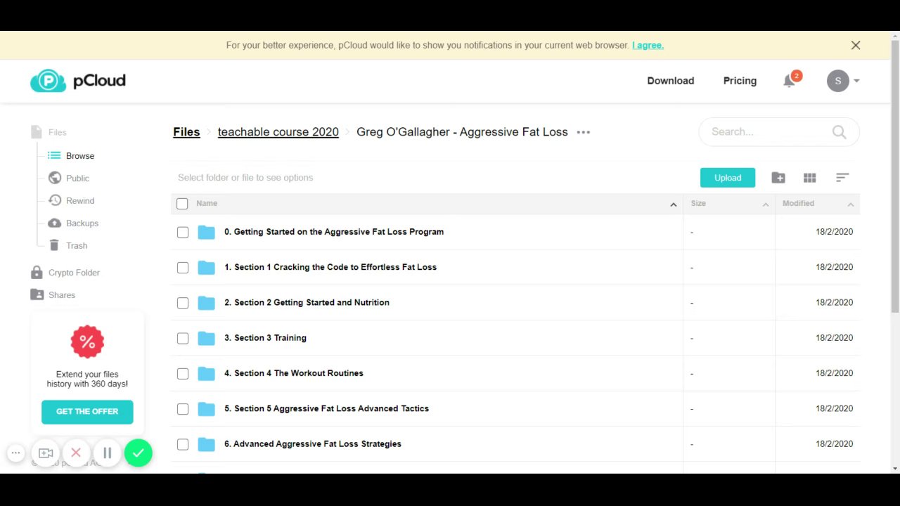Click GET THE OFFER button
This screenshot has width=900, height=506.
click(87, 412)
